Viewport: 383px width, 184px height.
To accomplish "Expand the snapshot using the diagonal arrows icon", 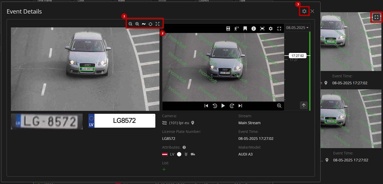I will coord(157,24).
